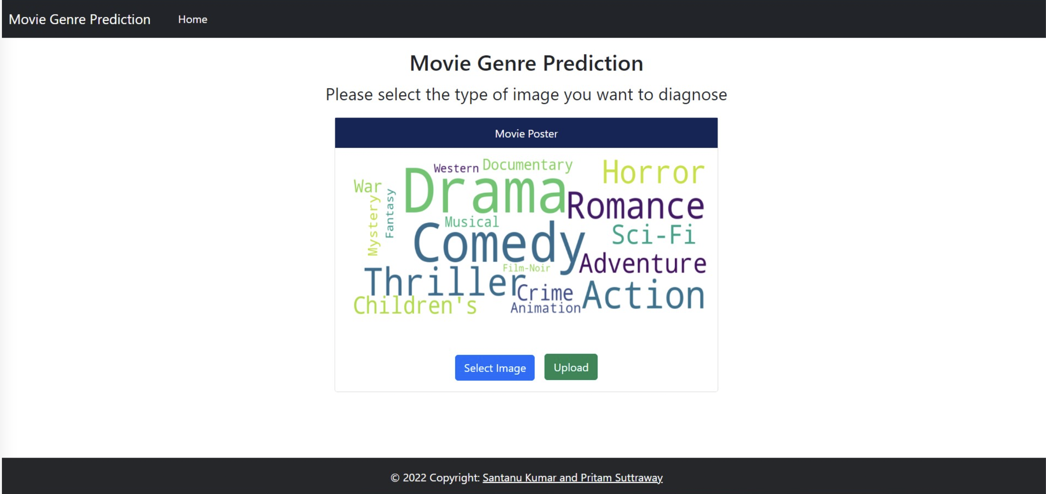Click the word Adventure in the word cloud
The height and width of the screenshot is (494, 1046).
643,264
